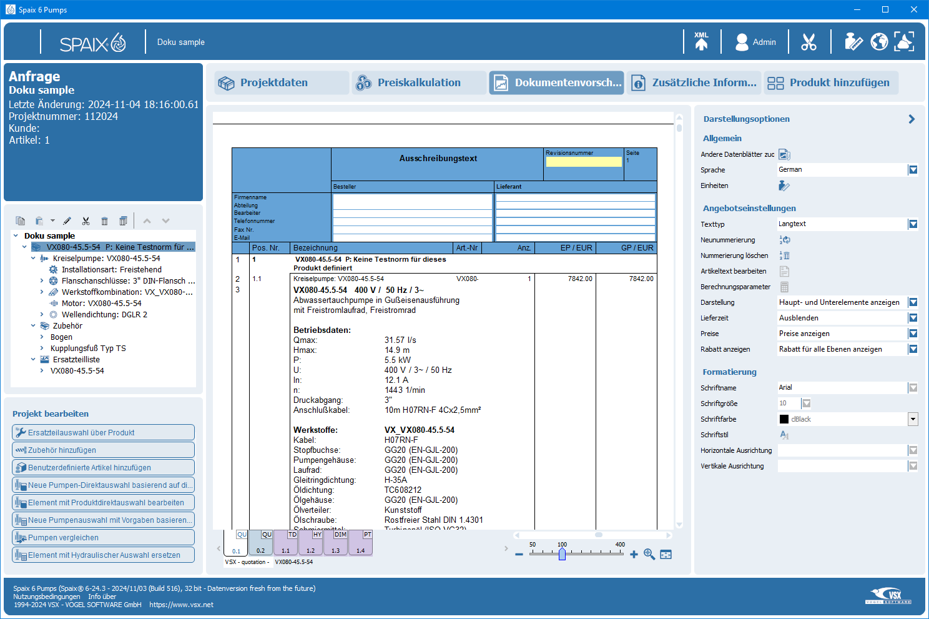Viewport: 929px width, 619px height.
Task: Select Bogen tree item
Action: [x=61, y=337]
